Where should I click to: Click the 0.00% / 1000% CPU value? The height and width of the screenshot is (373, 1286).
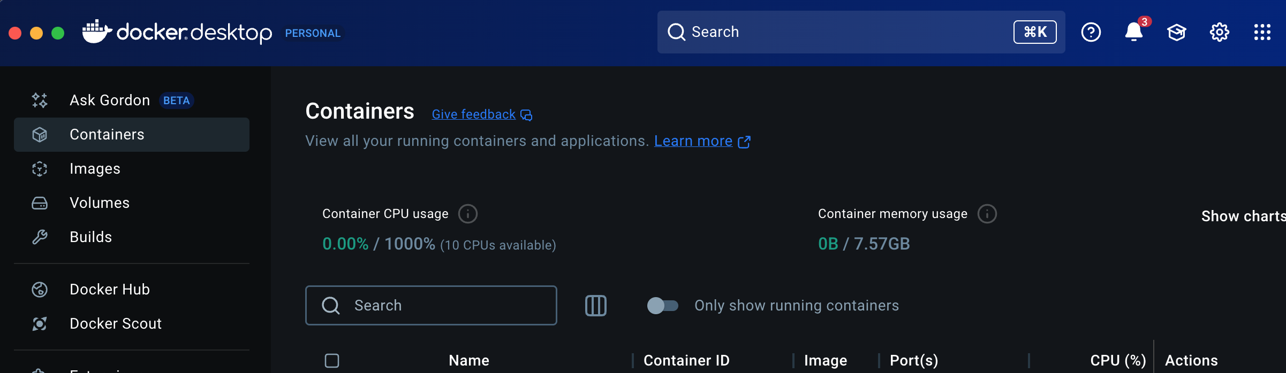pyautogui.click(x=379, y=244)
